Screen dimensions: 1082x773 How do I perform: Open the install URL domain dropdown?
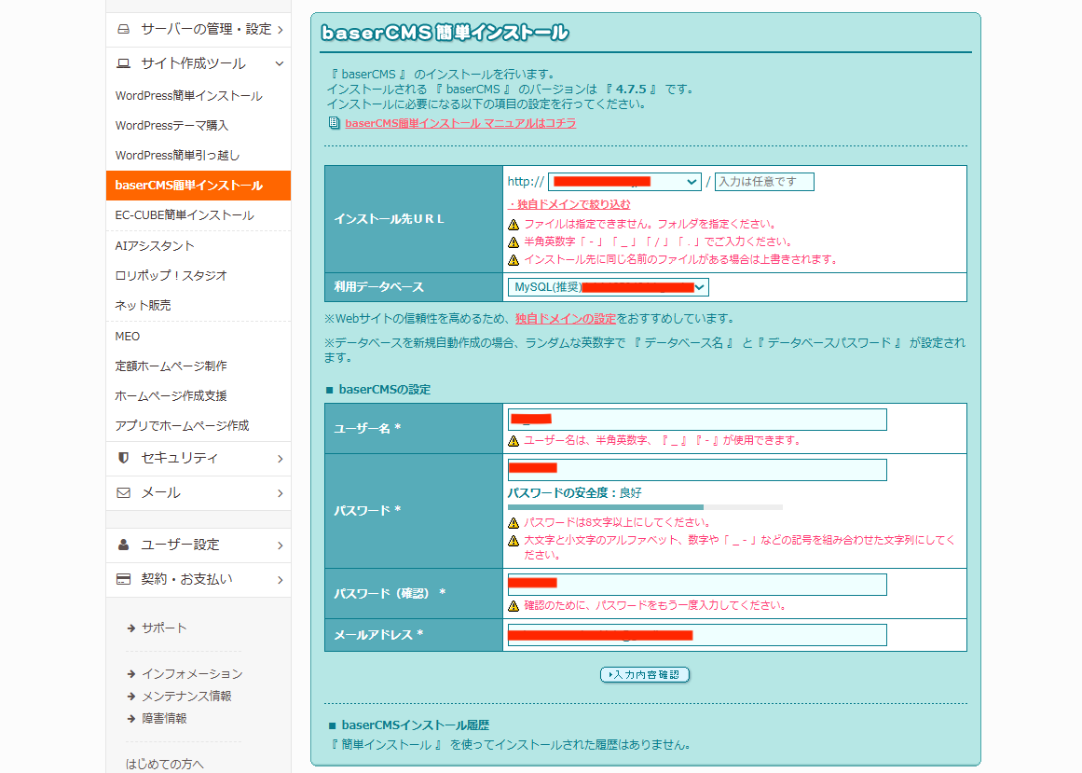625,181
